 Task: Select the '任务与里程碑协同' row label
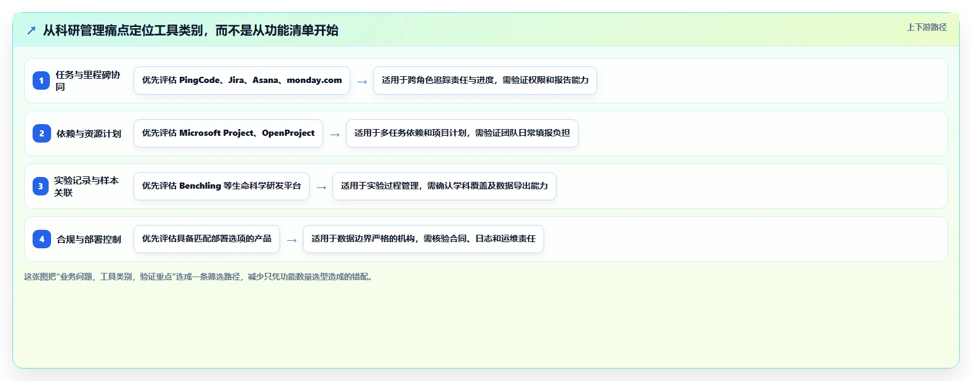(x=88, y=81)
